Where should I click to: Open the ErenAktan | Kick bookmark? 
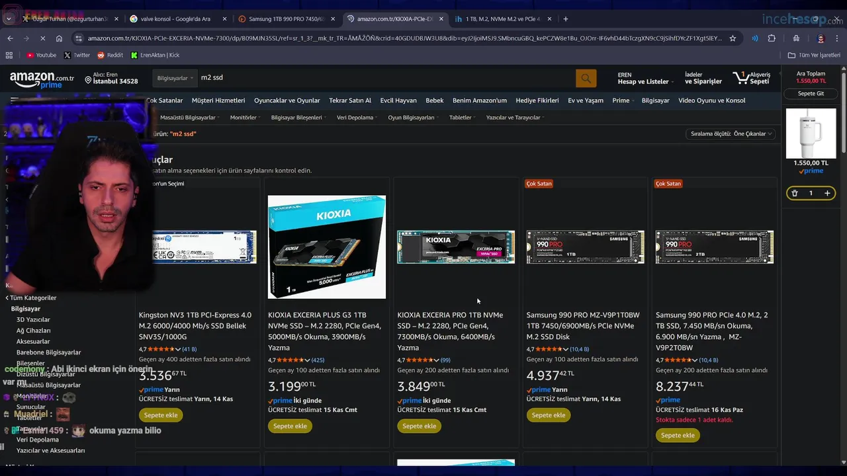155,55
